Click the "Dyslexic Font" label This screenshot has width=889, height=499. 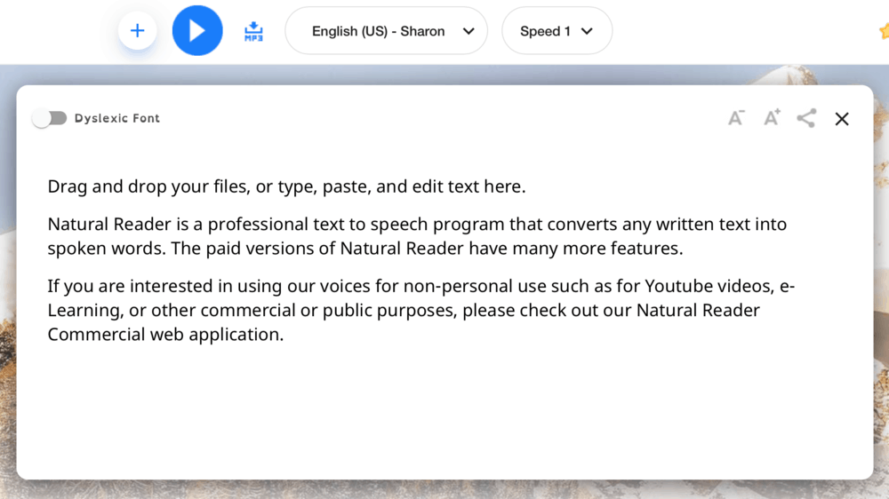pyautogui.click(x=117, y=118)
